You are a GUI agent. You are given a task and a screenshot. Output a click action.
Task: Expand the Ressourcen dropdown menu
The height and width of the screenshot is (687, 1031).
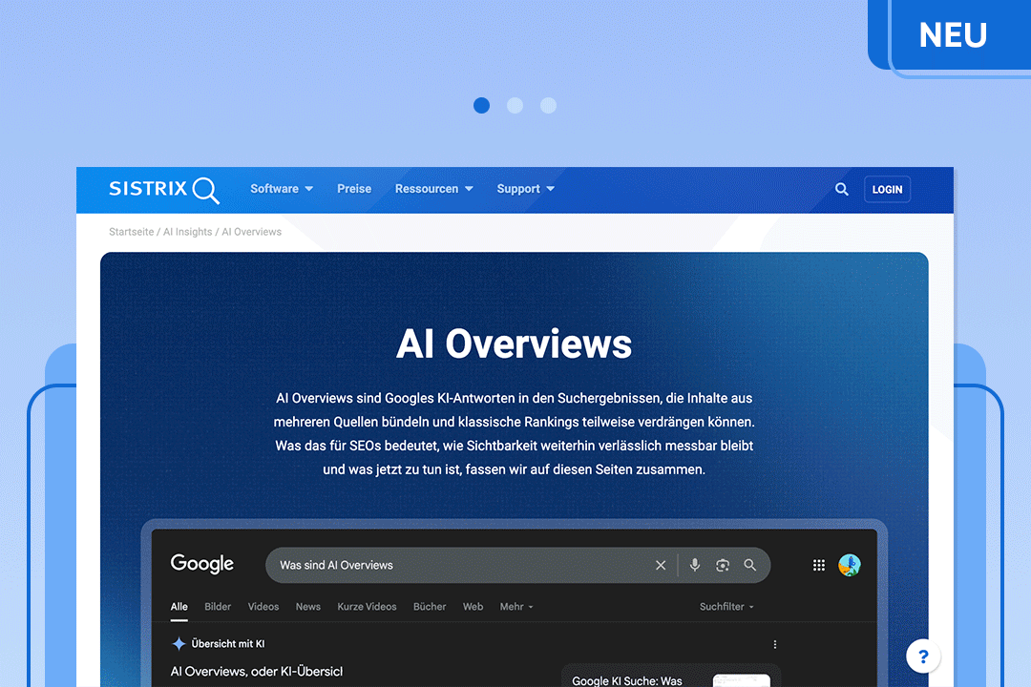pos(433,189)
